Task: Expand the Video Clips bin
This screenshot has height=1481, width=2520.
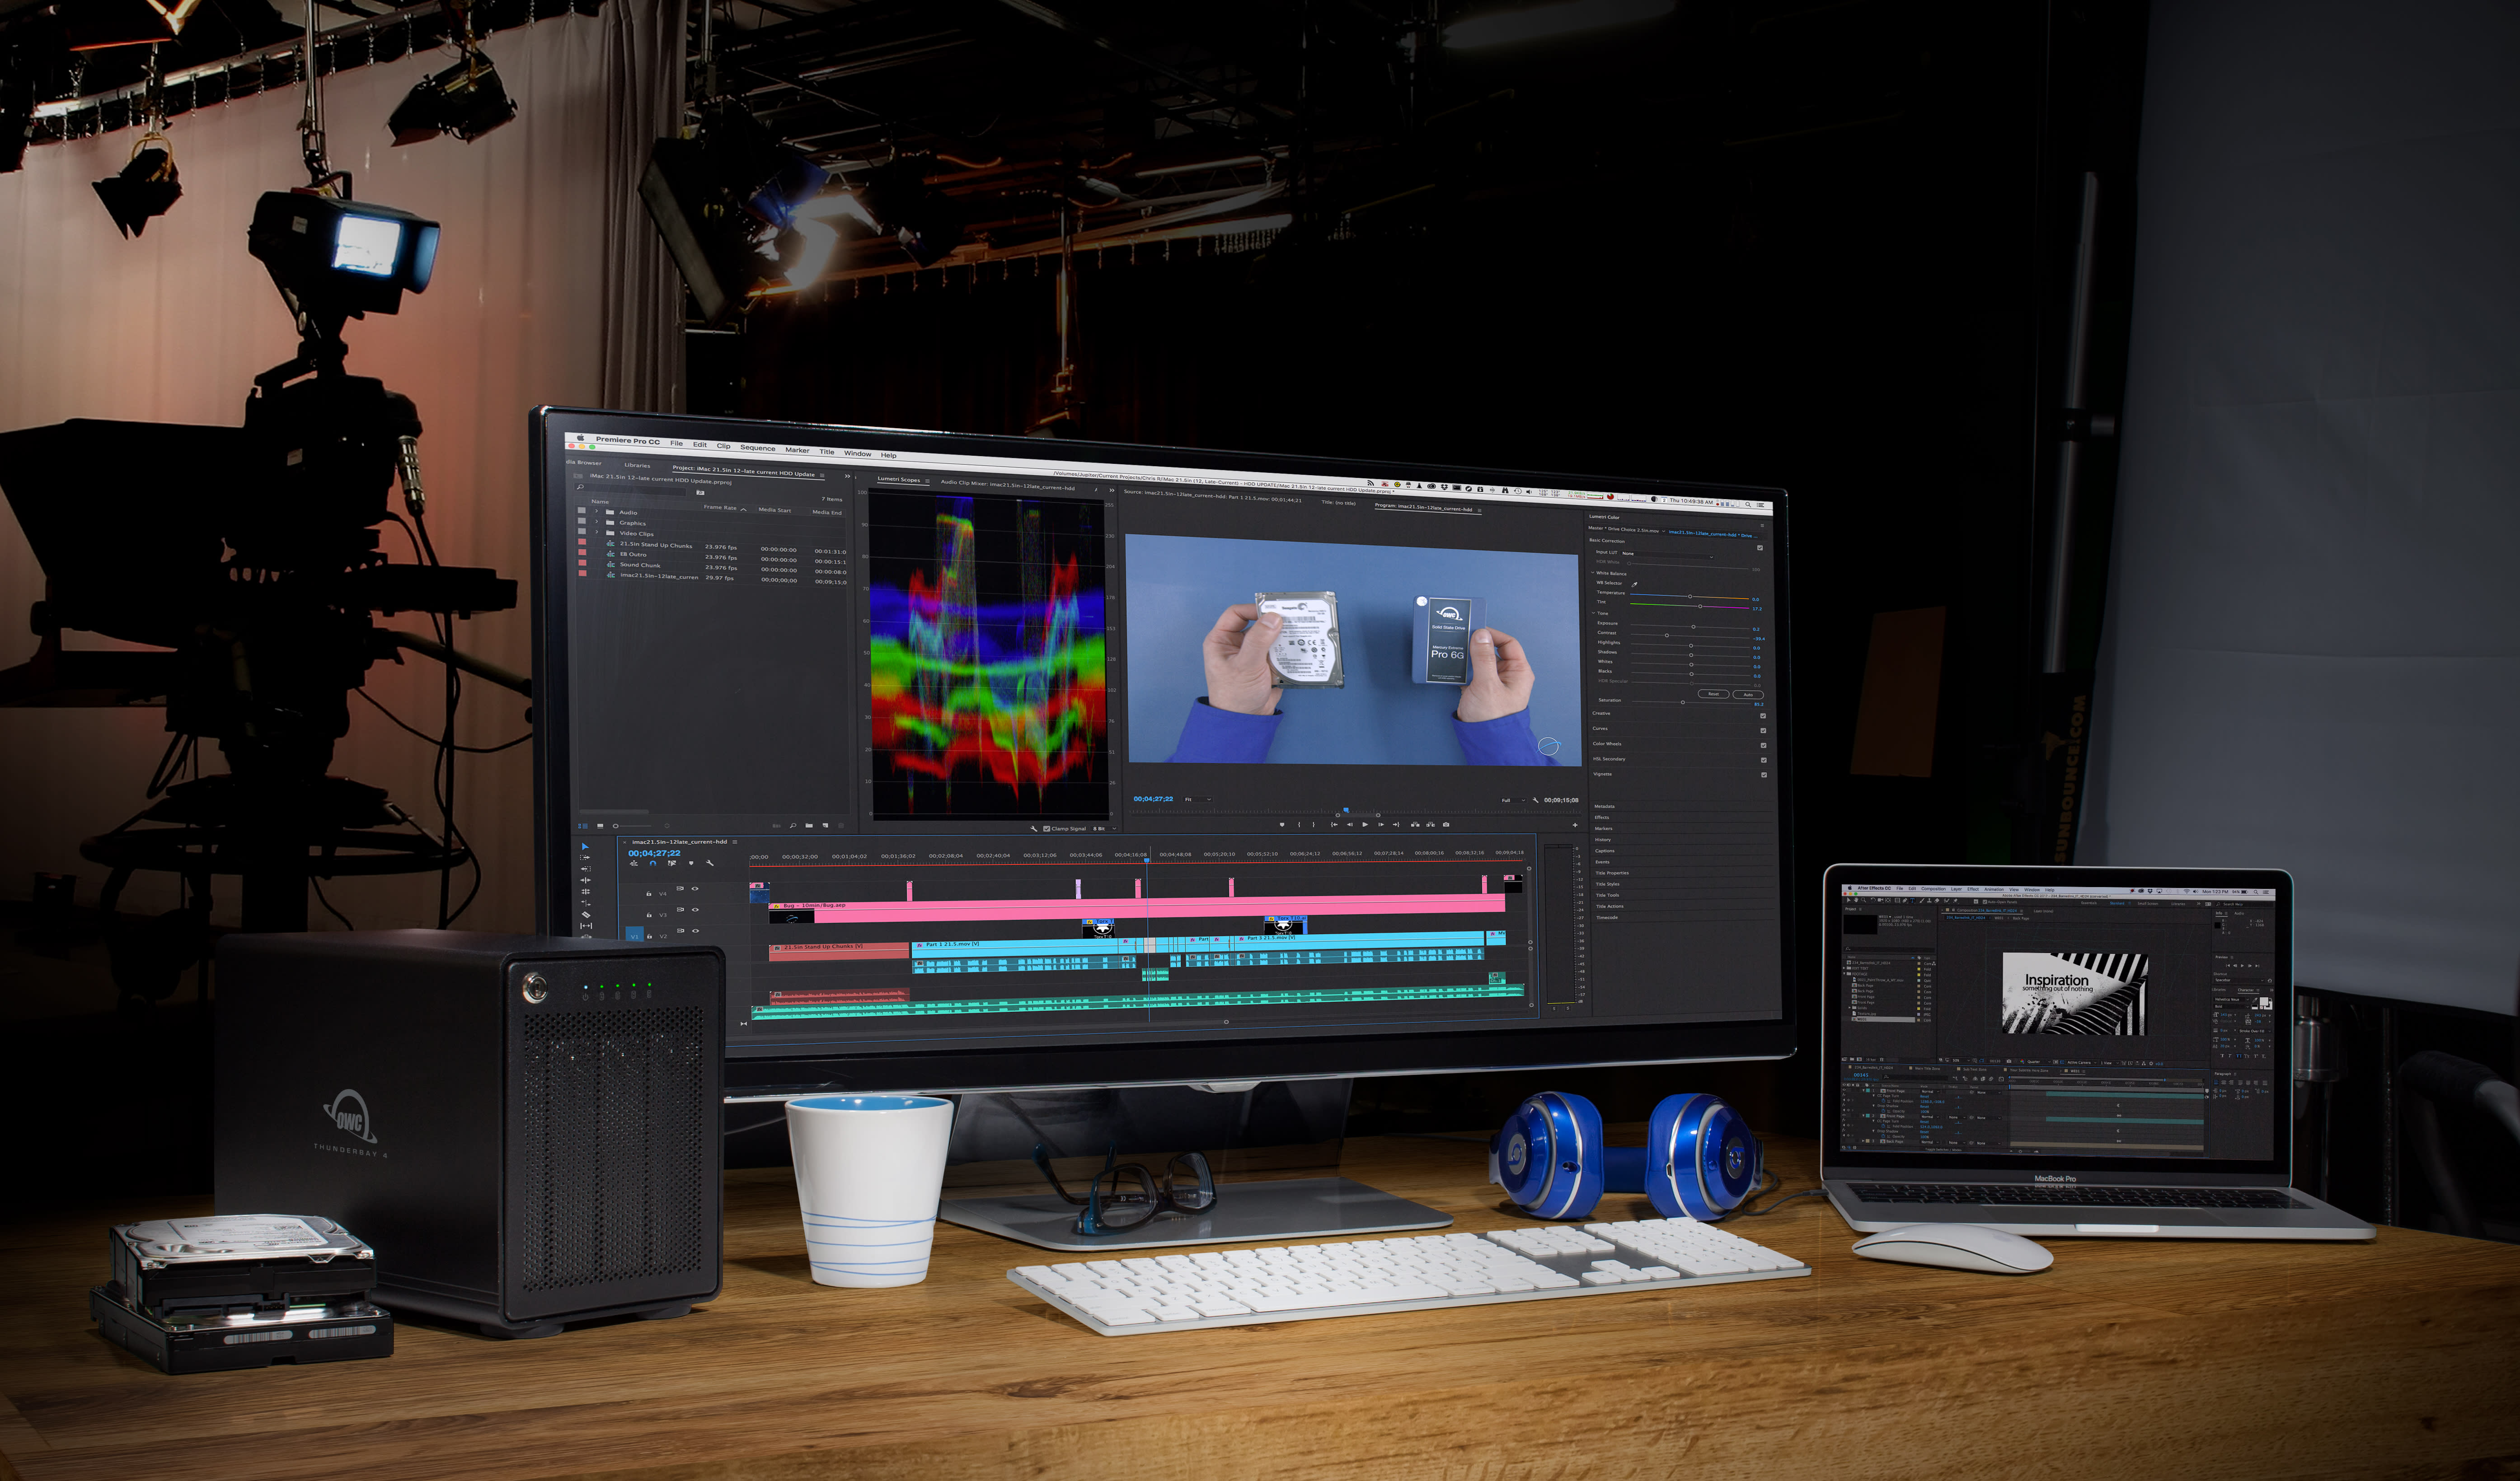Action: (x=597, y=533)
